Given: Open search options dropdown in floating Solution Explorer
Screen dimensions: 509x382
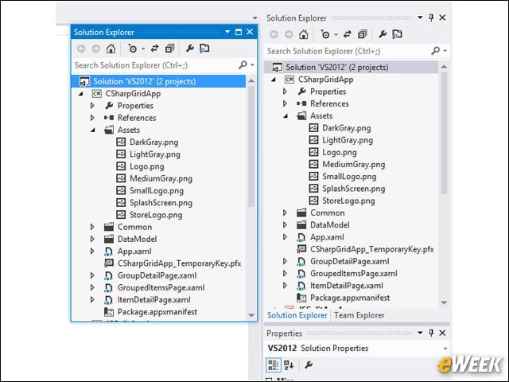Looking at the screenshot, I should click(252, 65).
